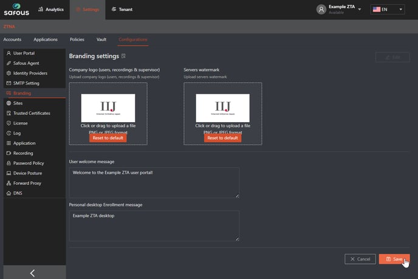Click the Save button

pyautogui.click(x=394, y=259)
